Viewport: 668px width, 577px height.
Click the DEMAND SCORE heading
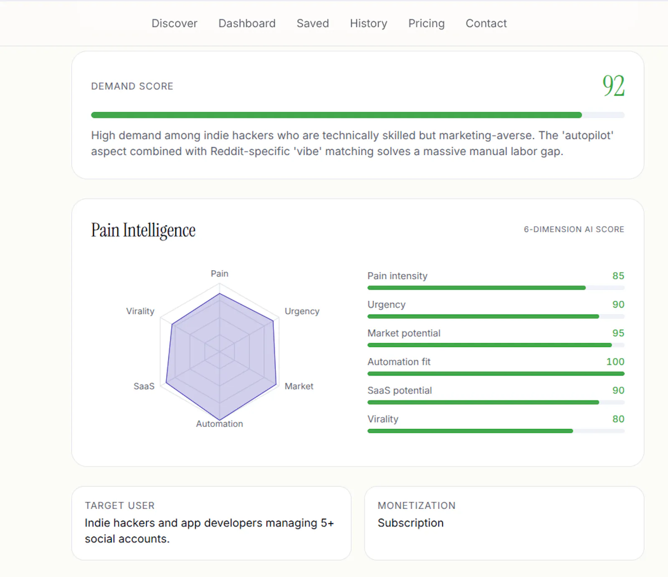click(132, 86)
